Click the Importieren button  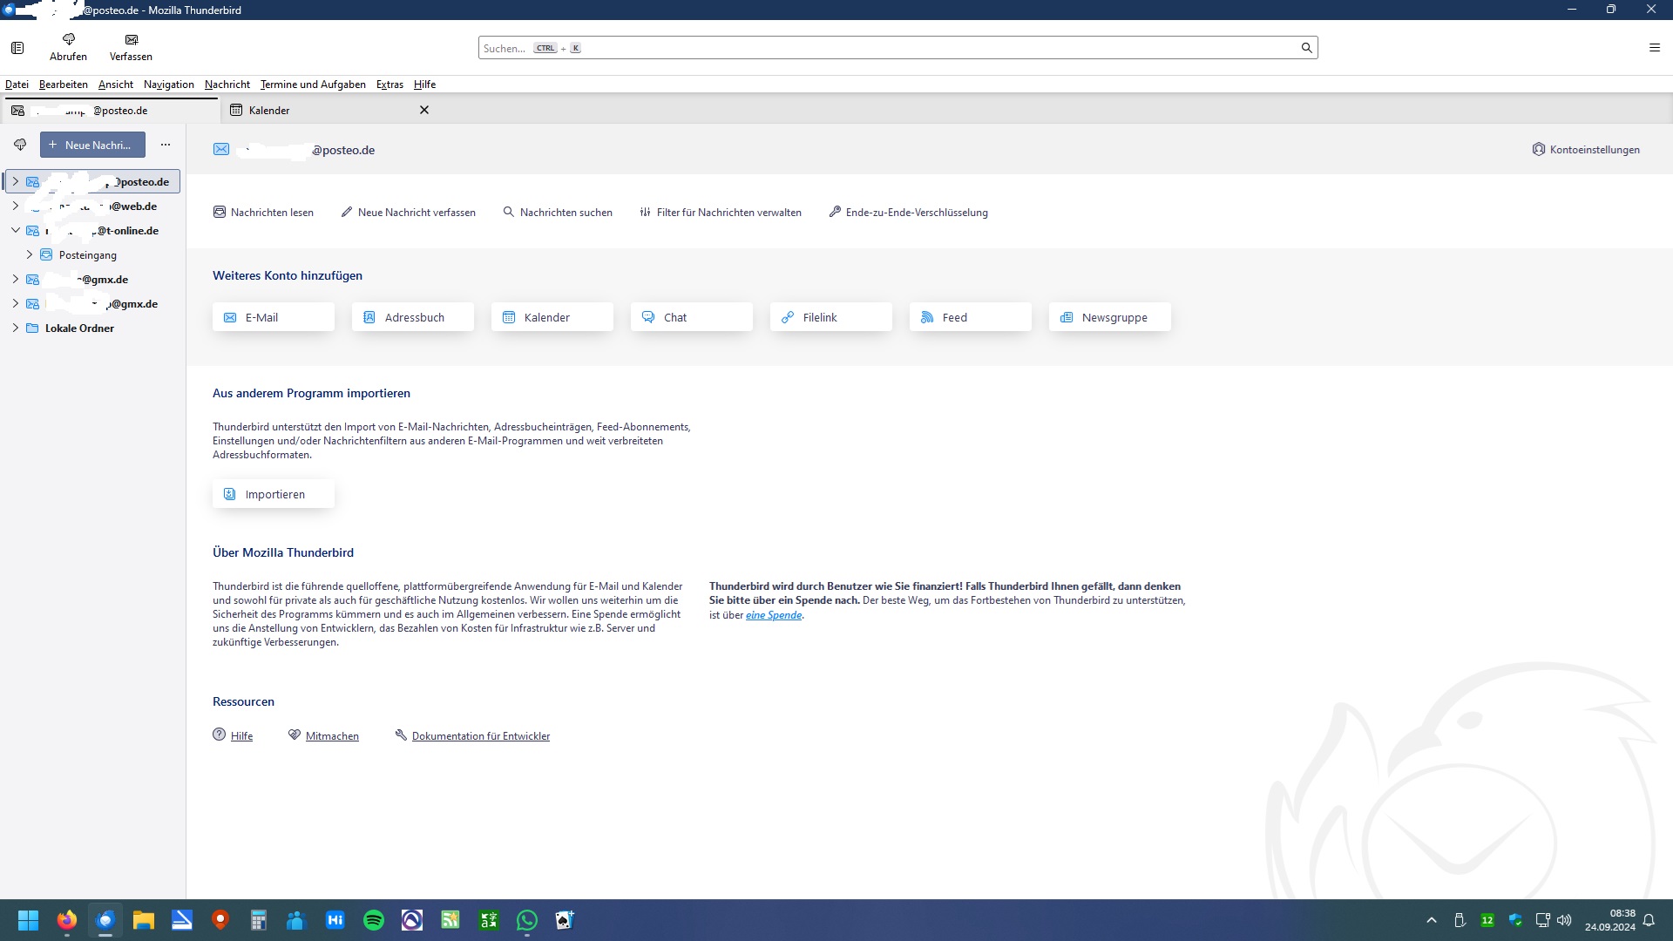274,494
